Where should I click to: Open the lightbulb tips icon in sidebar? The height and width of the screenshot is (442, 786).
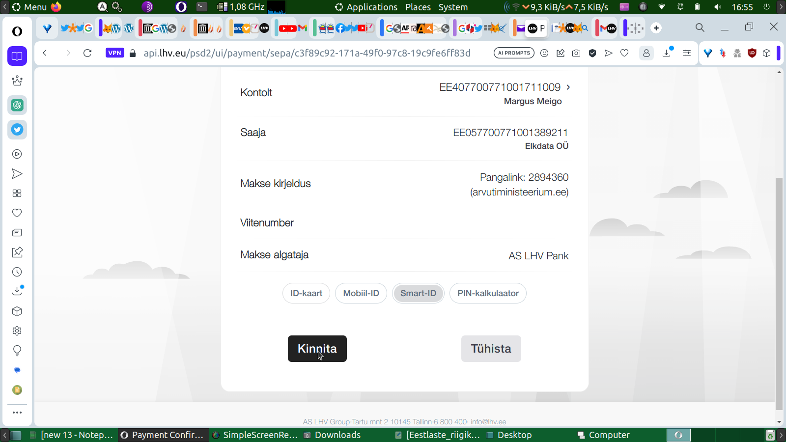[17, 351]
